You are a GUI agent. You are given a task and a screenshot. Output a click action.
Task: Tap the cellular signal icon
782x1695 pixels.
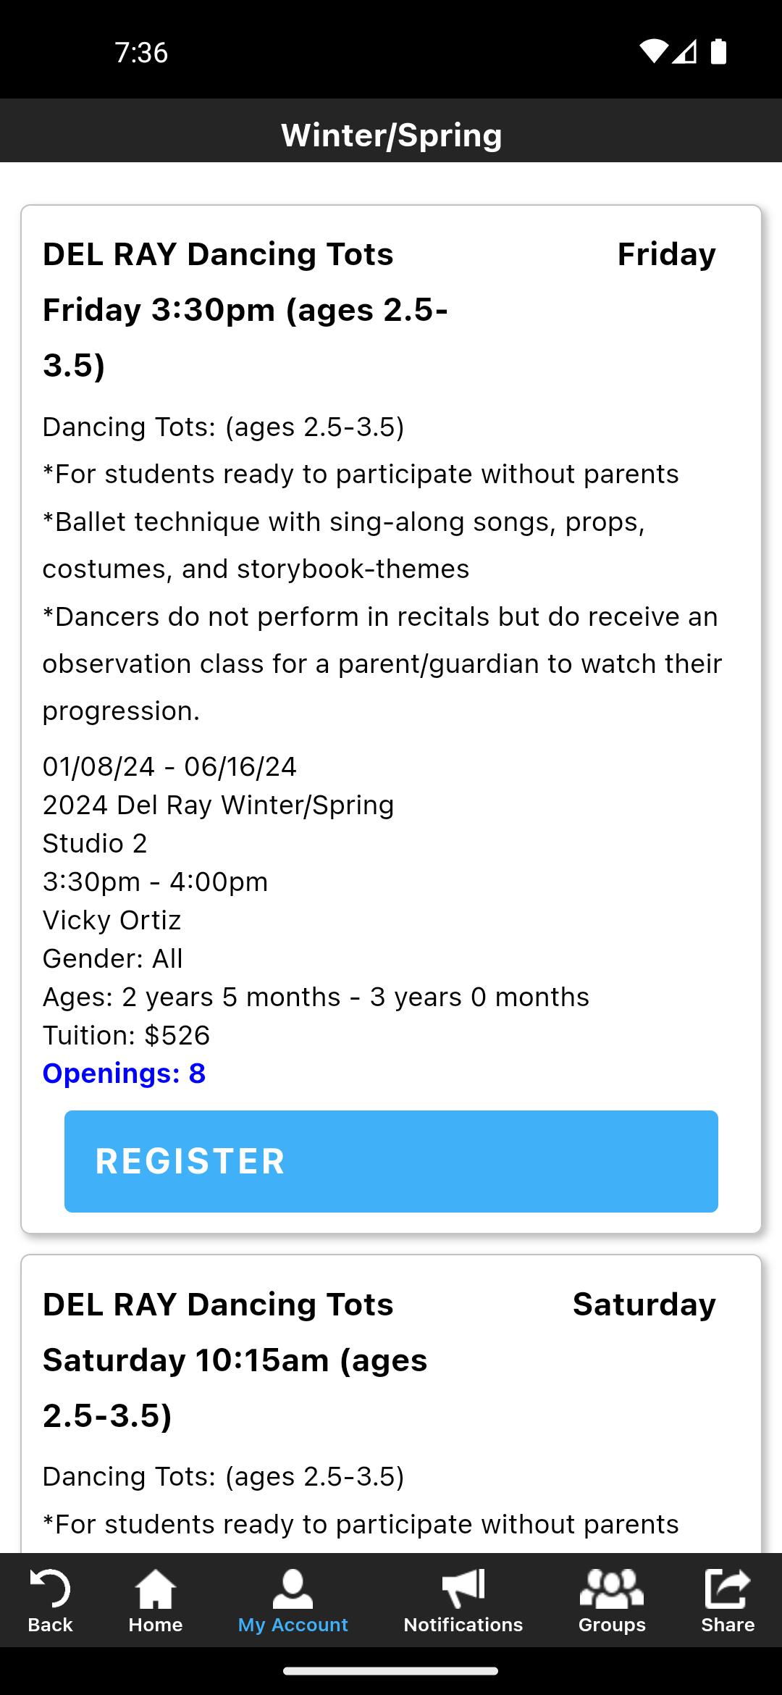tap(684, 52)
